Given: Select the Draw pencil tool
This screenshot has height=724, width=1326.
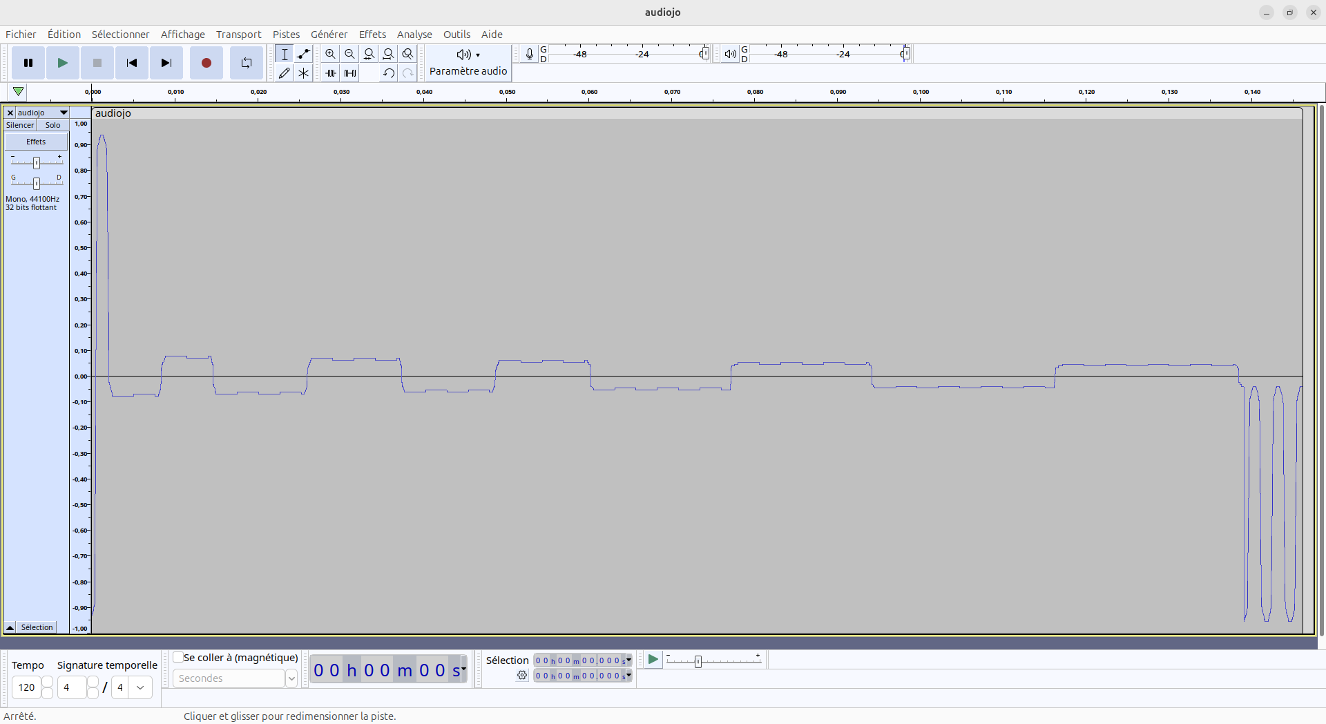Looking at the screenshot, I should pyautogui.click(x=285, y=73).
